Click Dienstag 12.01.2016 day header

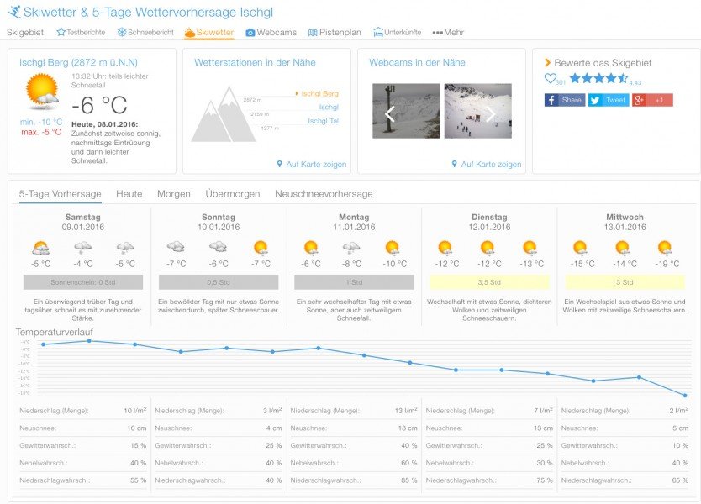click(489, 222)
